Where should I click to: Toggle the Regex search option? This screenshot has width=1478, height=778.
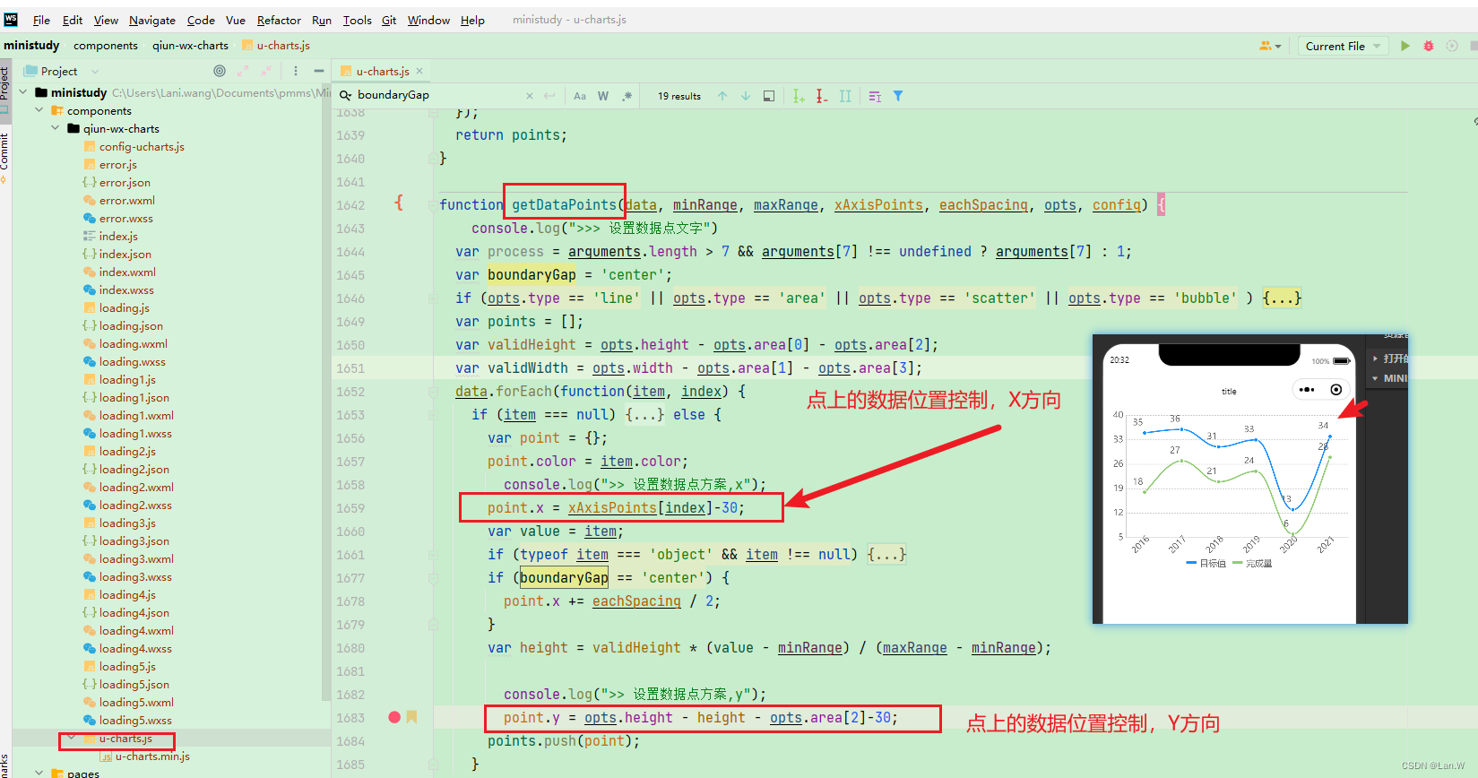click(x=627, y=96)
